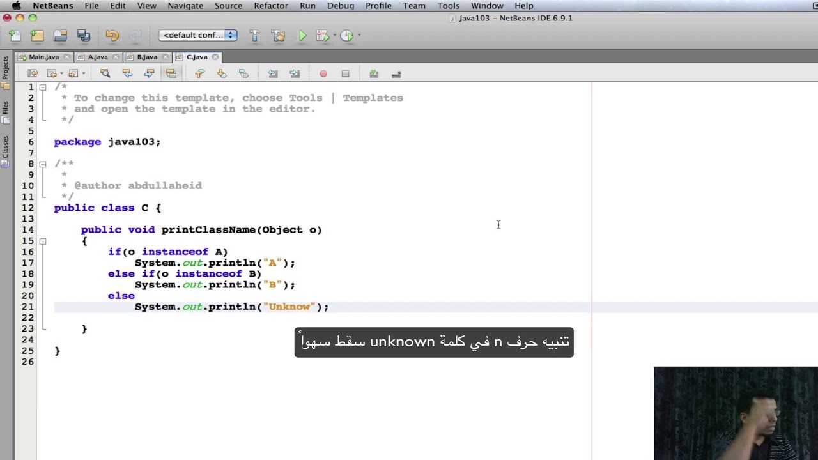This screenshot has width=818, height=460.
Task: Open the Tools menu
Action: pos(448,6)
